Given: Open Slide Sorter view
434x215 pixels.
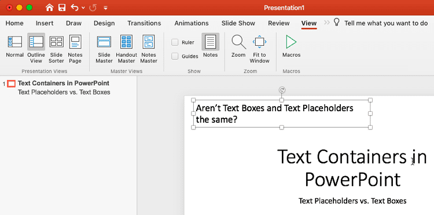Looking at the screenshot, I should click(x=57, y=49).
